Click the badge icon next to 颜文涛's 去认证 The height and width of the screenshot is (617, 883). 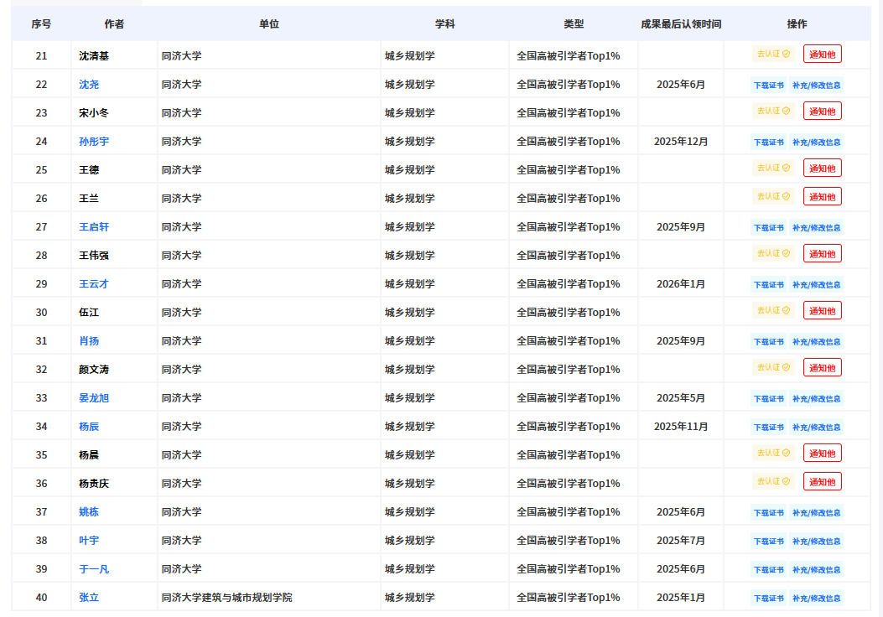[785, 366]
